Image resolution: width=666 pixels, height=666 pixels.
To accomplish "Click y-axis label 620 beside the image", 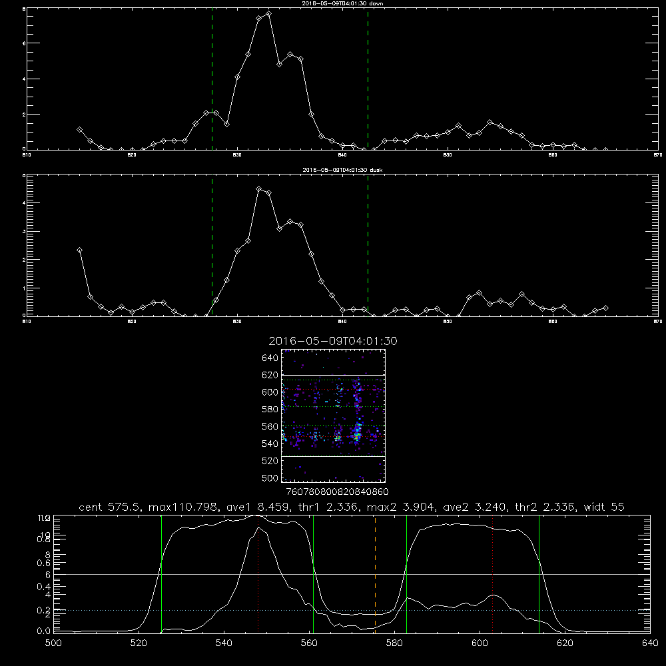I will pyautogui.click(x=270, y=375).
